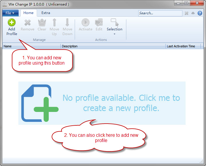Click the Clear basket icon
The height and width of the screenshot is (166, 206).
click(x=42, y=23)
